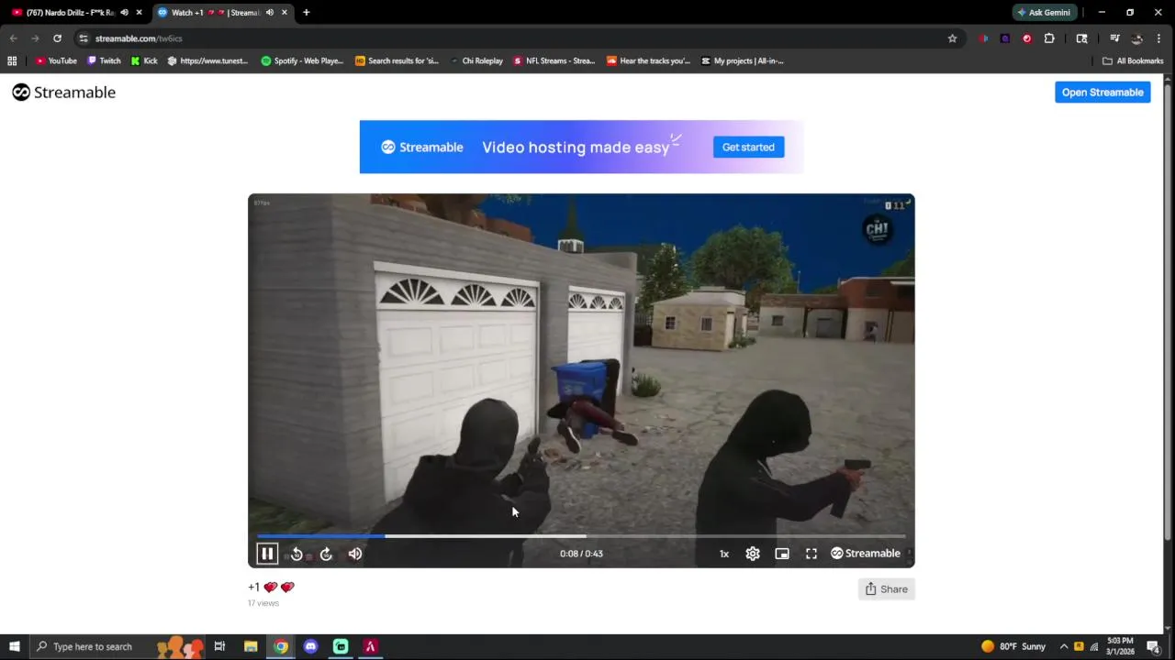Click the Open Streamable button

(x=1102, y=93)
